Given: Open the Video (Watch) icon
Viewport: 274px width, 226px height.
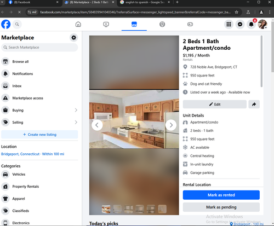Looking at the screenshot, I should pyautogui.click(x=106, y=24).
